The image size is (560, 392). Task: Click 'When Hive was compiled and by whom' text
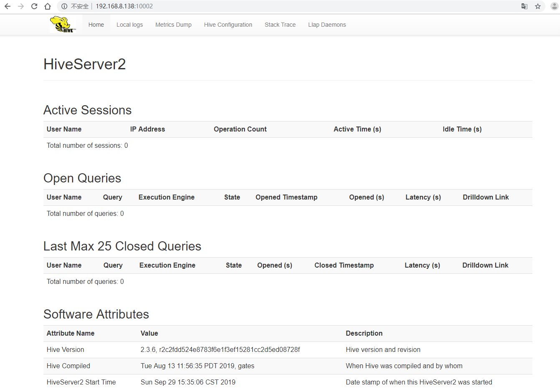click(x=404, y=366)
